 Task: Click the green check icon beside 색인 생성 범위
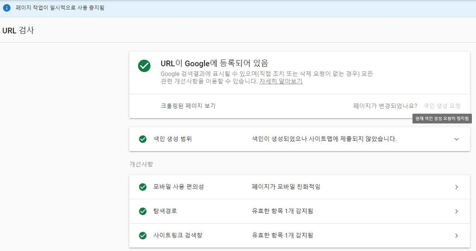143,139
